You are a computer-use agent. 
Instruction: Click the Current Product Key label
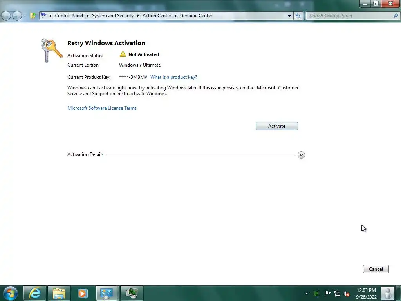89,77
